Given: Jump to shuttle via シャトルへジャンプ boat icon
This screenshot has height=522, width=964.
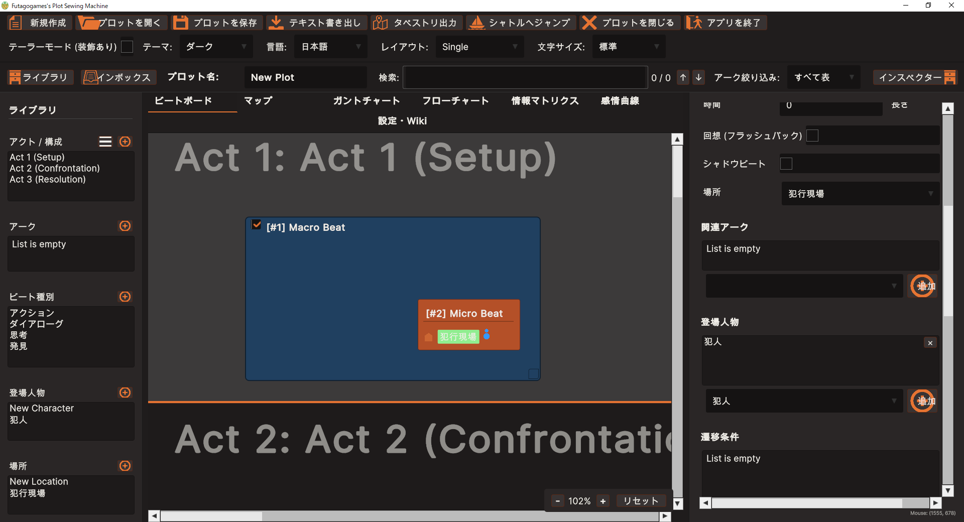Looking at the screenshot, I should [476, 23].
